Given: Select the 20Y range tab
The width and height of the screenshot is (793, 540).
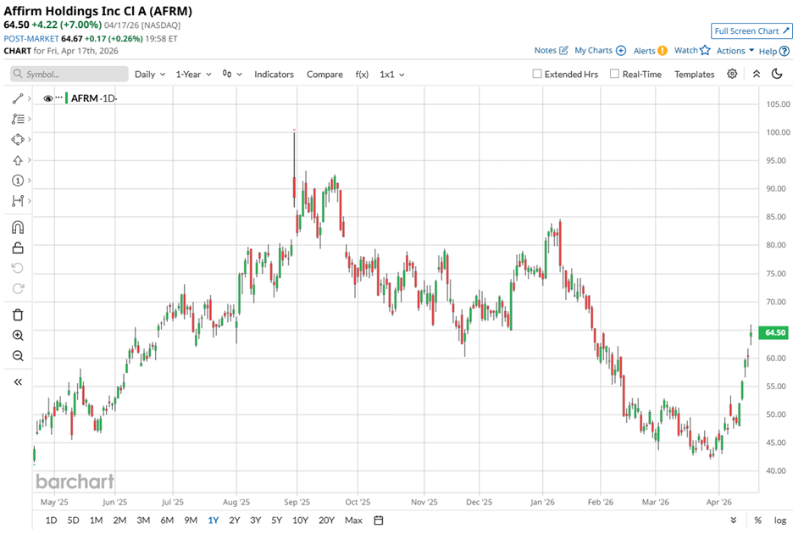Looking at the screenshot, I should (327, 521).
